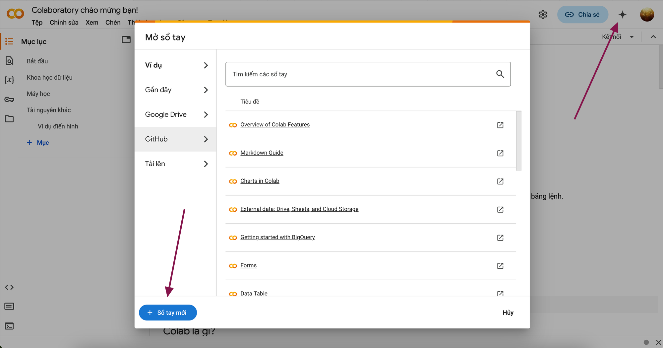Open the Xem menu

click(92, 23)
